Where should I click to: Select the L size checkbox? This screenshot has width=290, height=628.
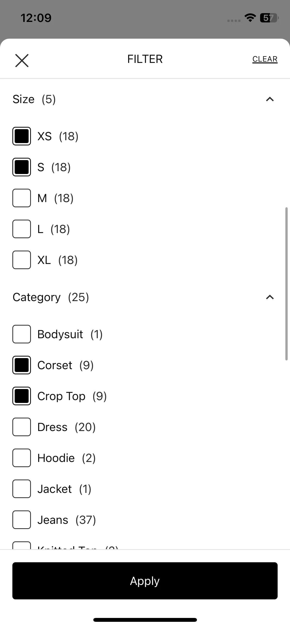coord(22,229)
